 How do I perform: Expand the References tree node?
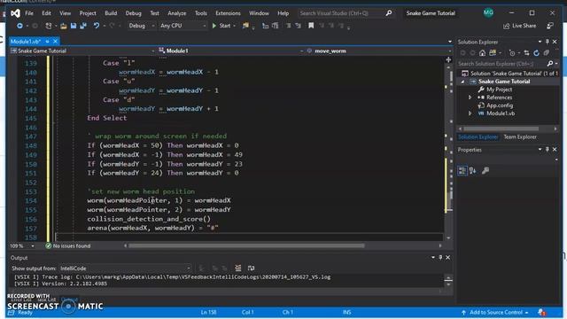[x=470, y=97]
